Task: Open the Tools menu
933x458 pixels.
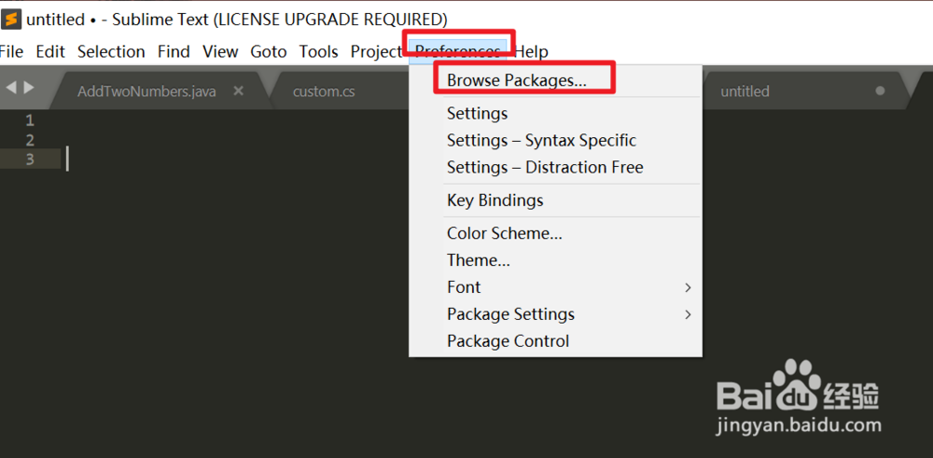Action: pyautogui.click(x=318, y=51)
